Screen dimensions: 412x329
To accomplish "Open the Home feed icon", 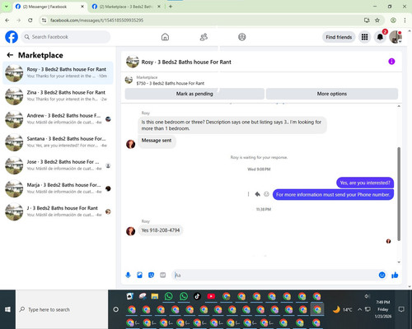I will coord(165,37).
